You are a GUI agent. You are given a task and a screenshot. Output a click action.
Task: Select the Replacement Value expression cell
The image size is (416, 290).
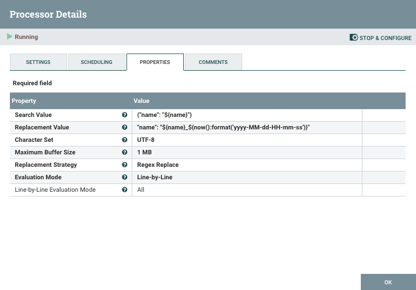[247, 127]
